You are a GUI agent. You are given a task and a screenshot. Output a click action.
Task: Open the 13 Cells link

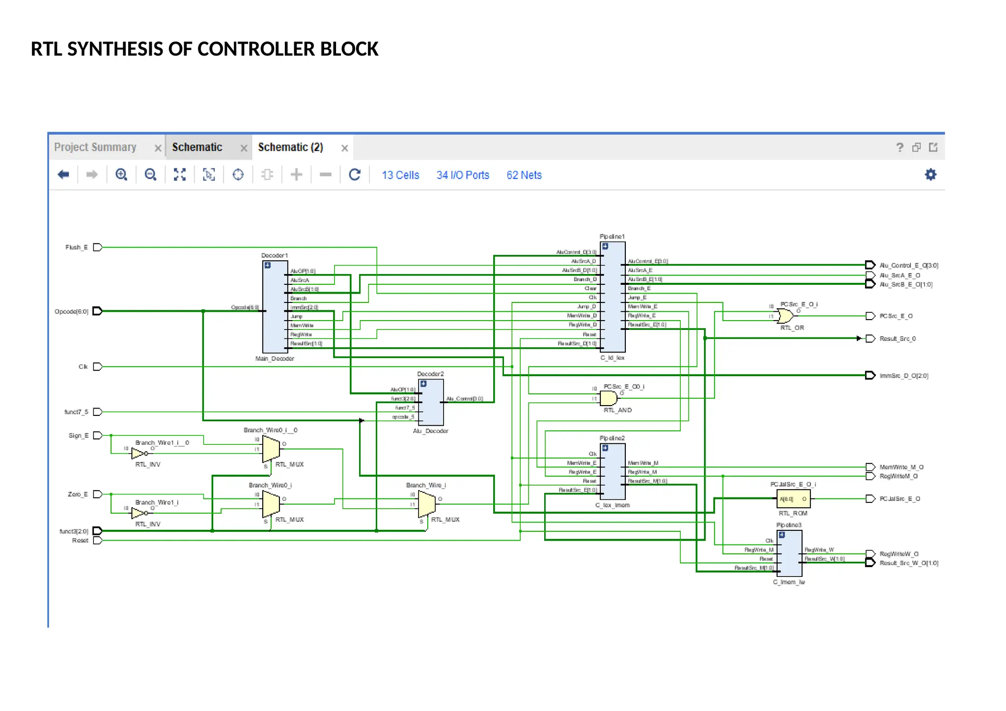coord(400,175)
